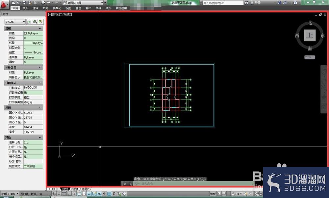Switch to the 视图 ribbon tab
This screenshot has height=198, width=329.
(x=68, y=8)
